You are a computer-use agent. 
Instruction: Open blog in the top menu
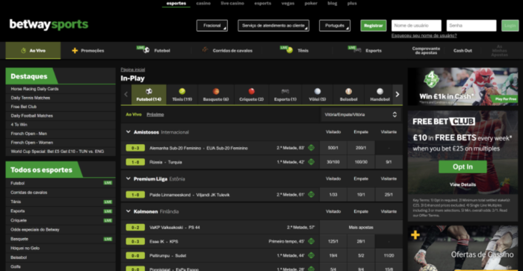(x=332, y=3)
